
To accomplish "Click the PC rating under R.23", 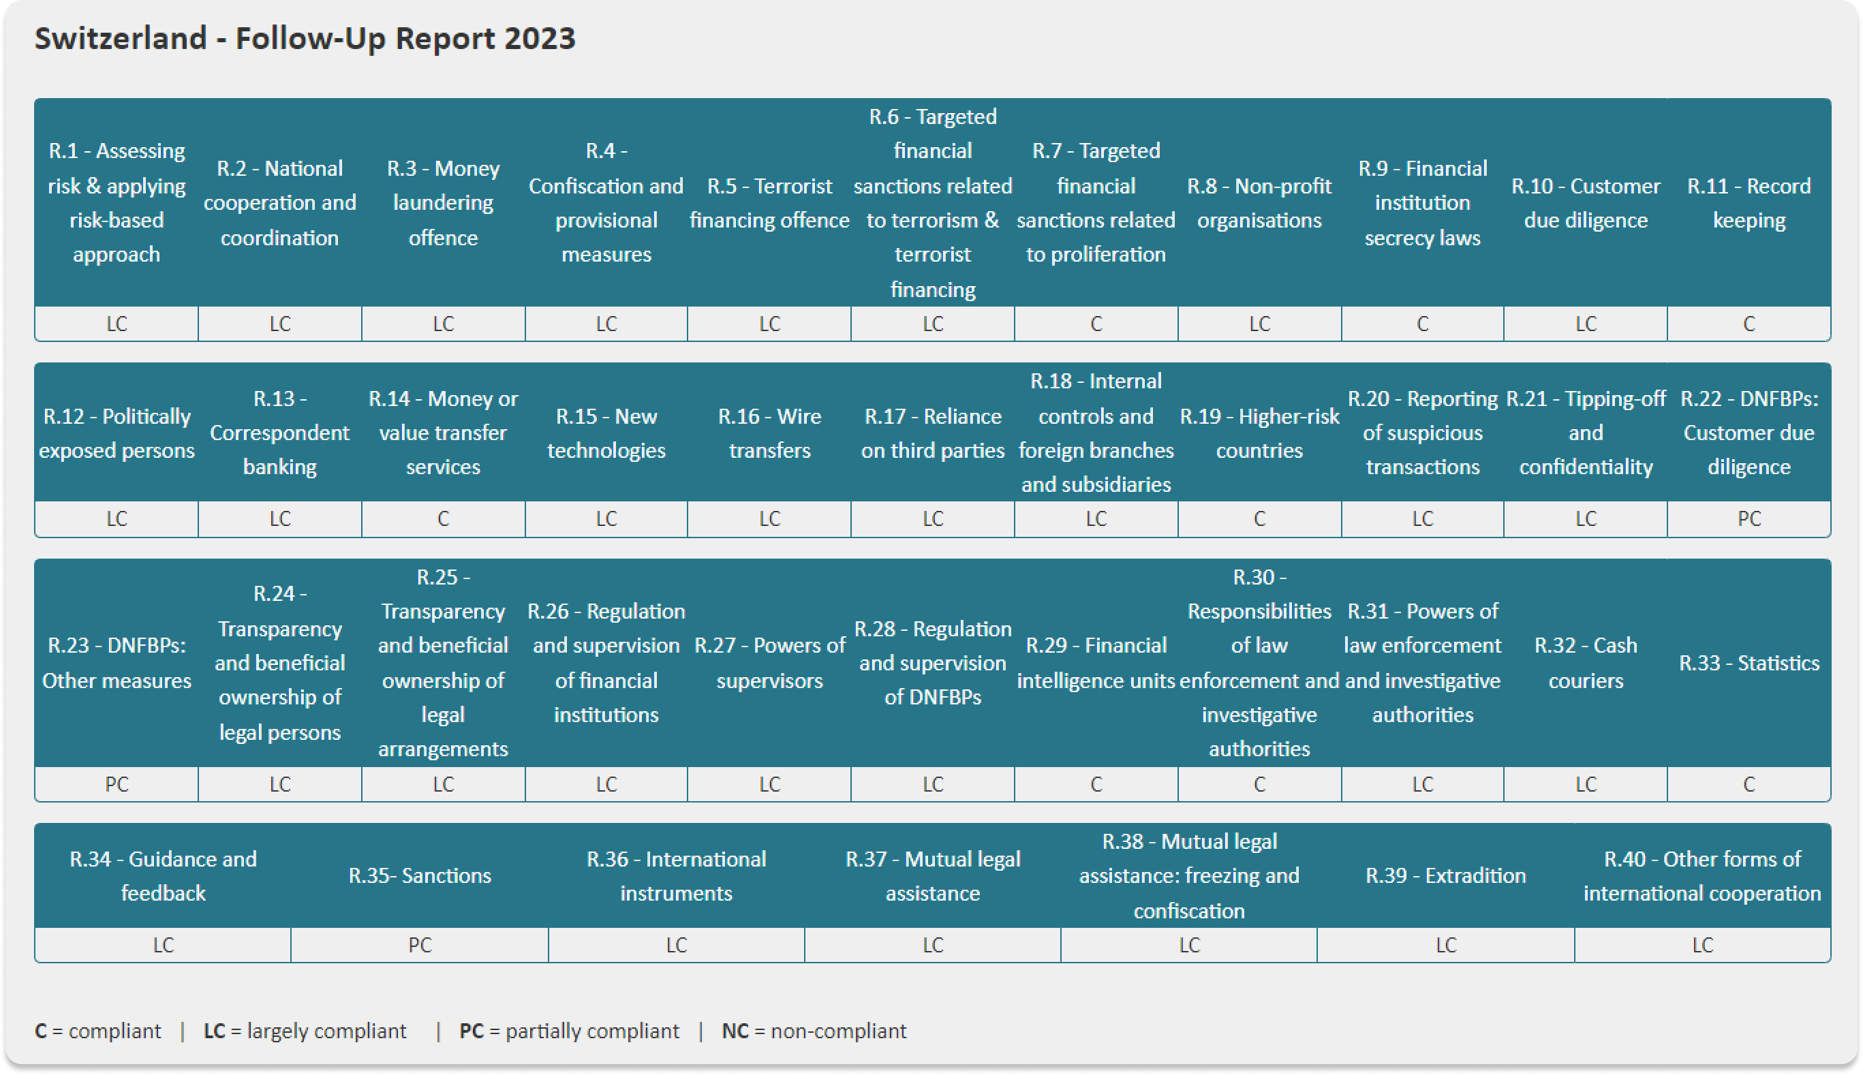I will tap(116, 784).
